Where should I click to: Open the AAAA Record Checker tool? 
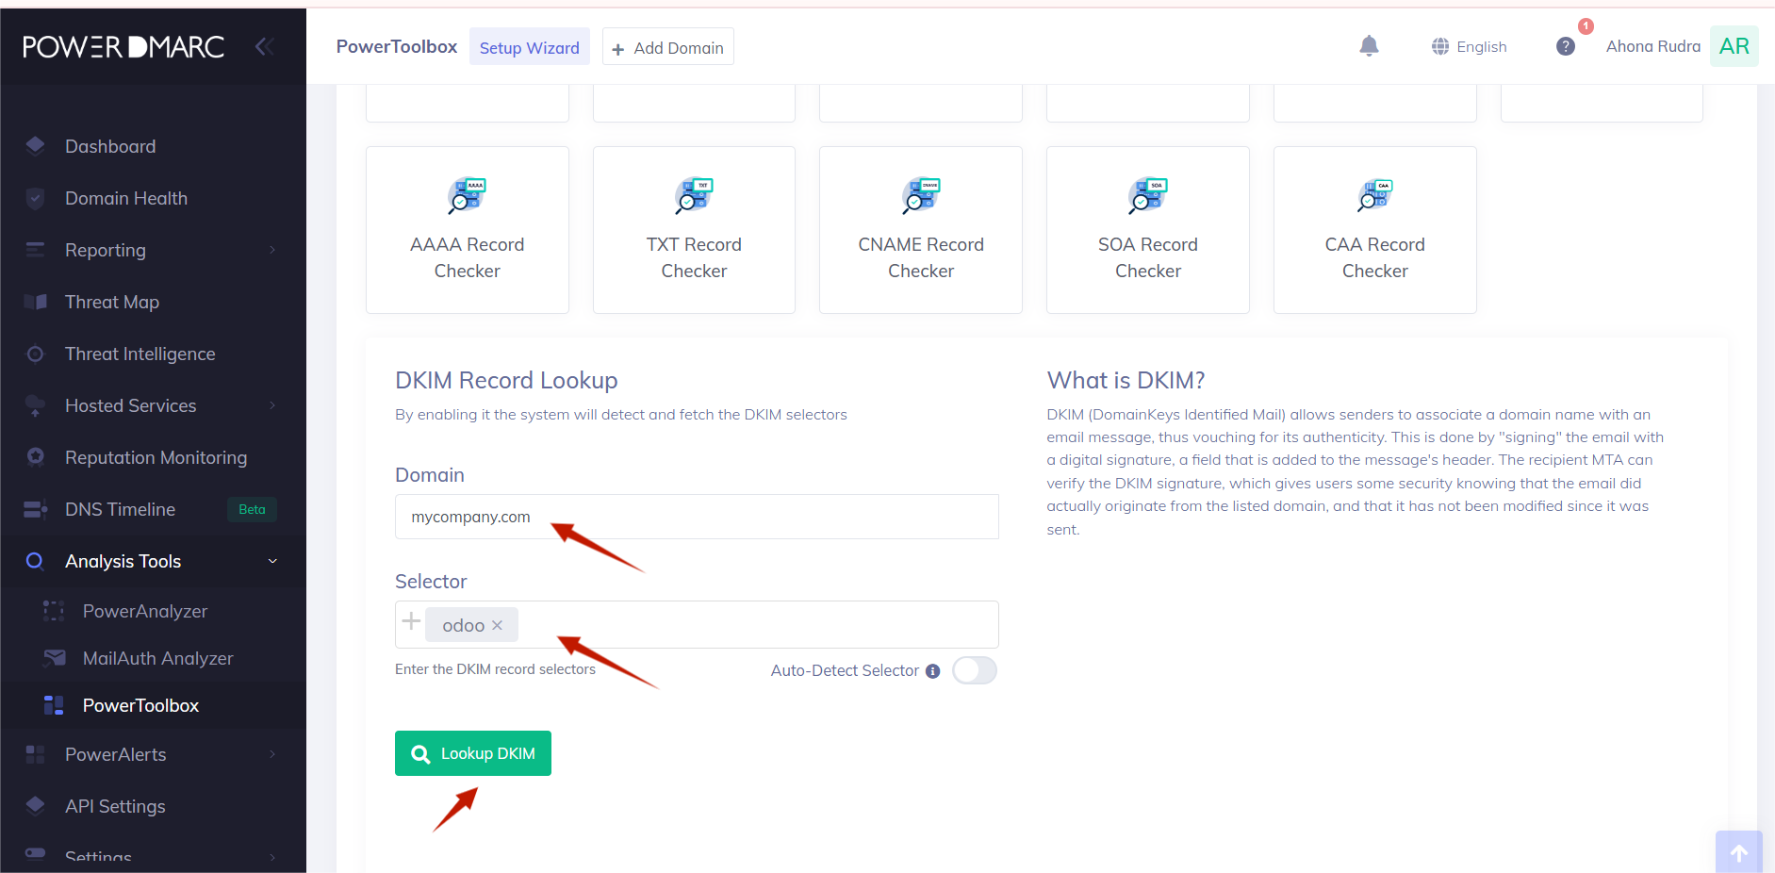point(467,230)
